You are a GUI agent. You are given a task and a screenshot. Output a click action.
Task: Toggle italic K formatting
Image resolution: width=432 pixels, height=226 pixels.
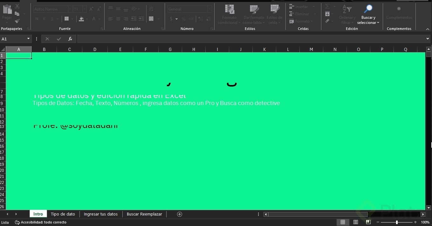pos(44,19)
